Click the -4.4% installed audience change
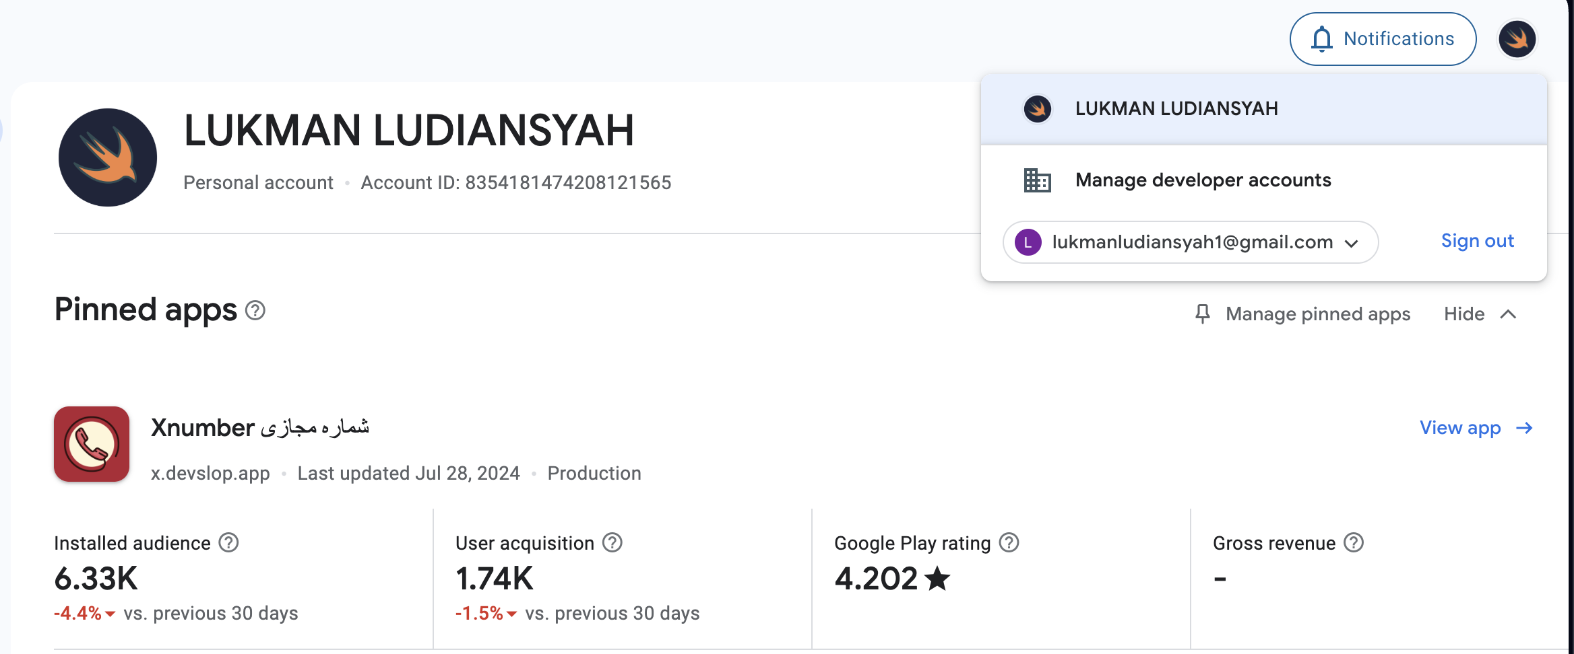This screenshot has width=1574, height=654. tap(84, 614)
